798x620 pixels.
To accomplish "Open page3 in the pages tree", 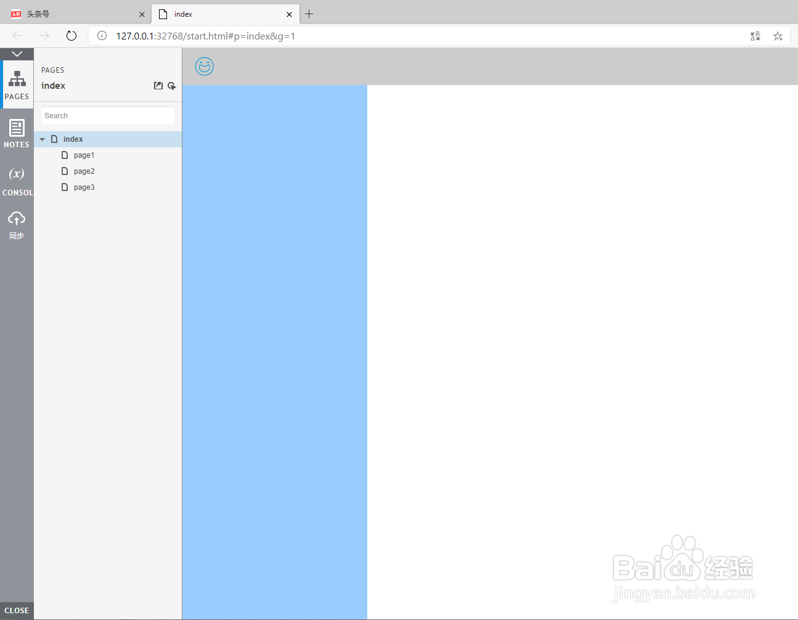I will click(84, 187).
